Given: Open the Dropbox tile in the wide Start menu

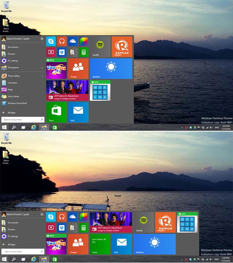Looking at the screenshot, I should 62,228.
